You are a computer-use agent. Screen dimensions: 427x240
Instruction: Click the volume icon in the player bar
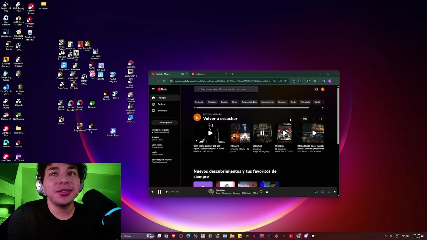316,192
